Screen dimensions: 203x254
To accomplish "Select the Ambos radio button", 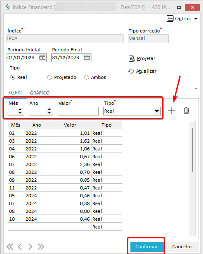I will pyautogui.click(x=87, y=77).
